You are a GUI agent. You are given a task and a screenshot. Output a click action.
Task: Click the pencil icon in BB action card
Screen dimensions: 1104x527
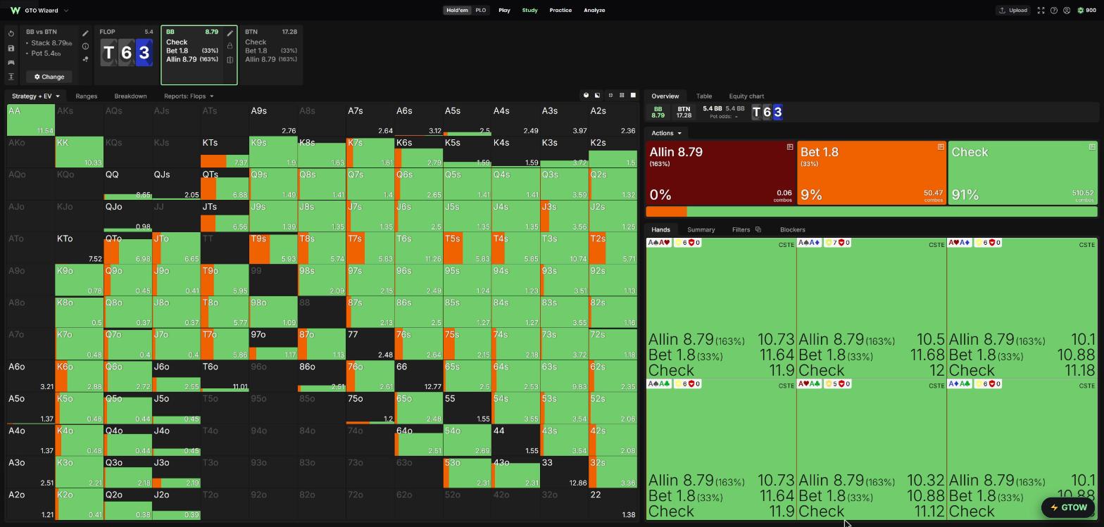point(230,33)
